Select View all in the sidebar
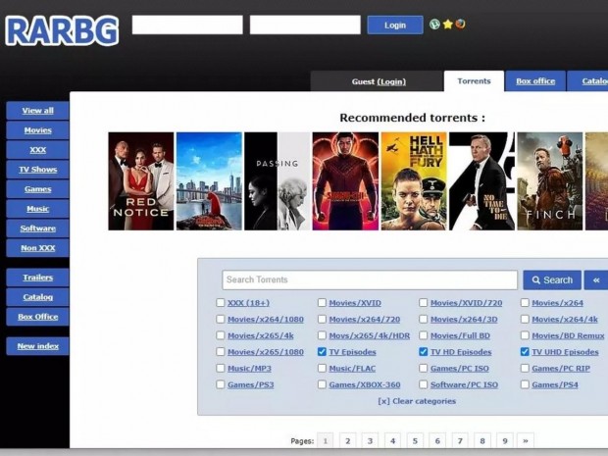 tap(37, 111)
